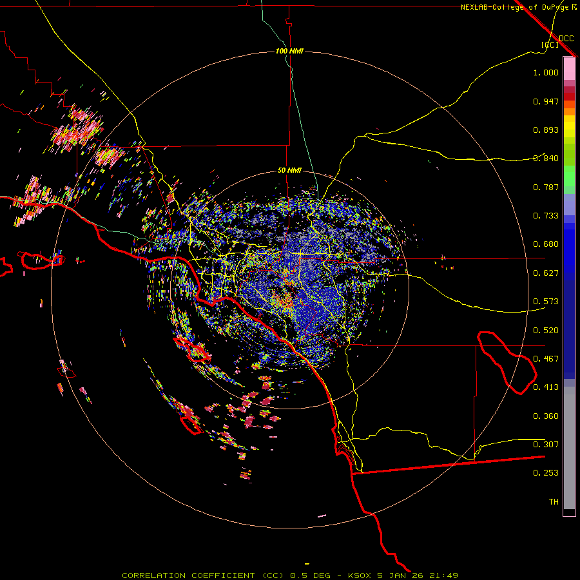Viewport: 580px width, 580px height.
Task: Select the 0.307 legend value
Action: [546, 445]
